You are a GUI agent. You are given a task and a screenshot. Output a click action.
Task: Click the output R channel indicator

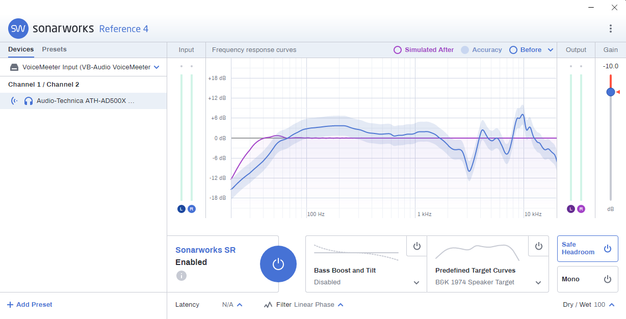click(x=581, y=209)
